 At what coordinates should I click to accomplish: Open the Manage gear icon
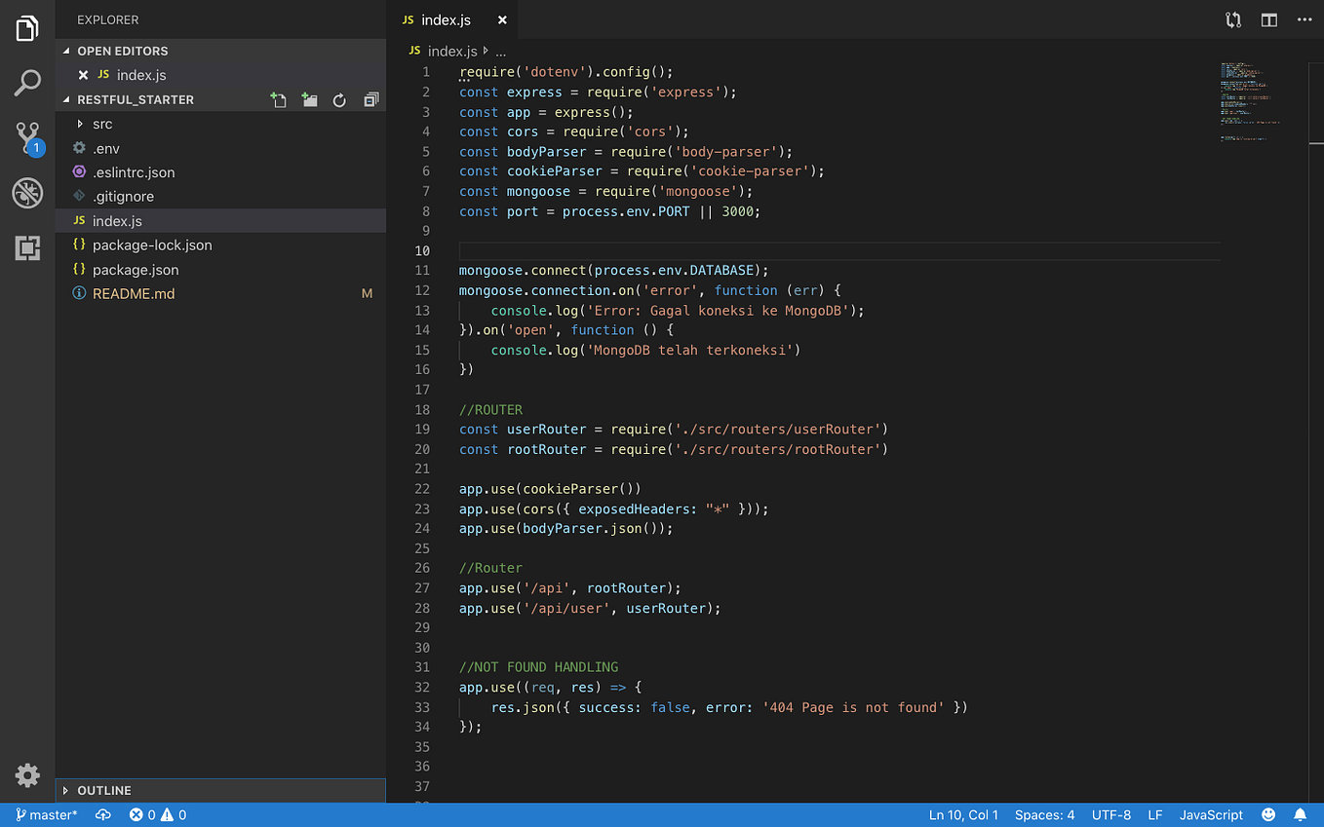pos(27,775)
